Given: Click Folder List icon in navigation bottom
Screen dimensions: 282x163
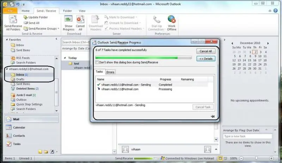Looking at the screenshot, I should tap(46, 152).
